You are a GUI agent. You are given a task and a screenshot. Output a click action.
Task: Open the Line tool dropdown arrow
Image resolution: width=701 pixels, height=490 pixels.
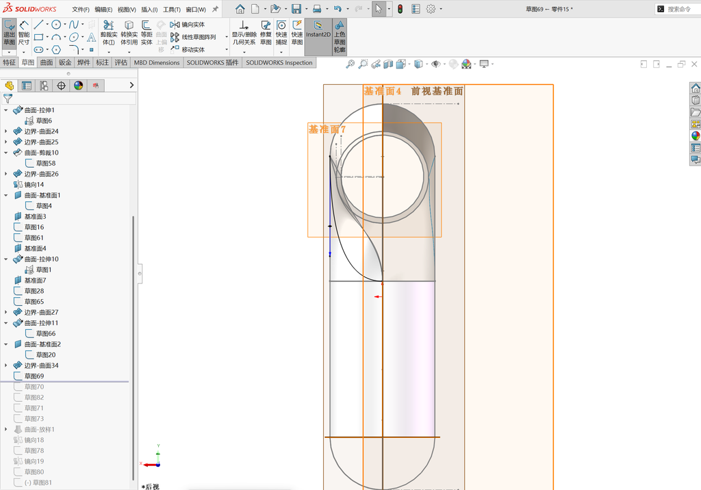(x=47, y=25)
